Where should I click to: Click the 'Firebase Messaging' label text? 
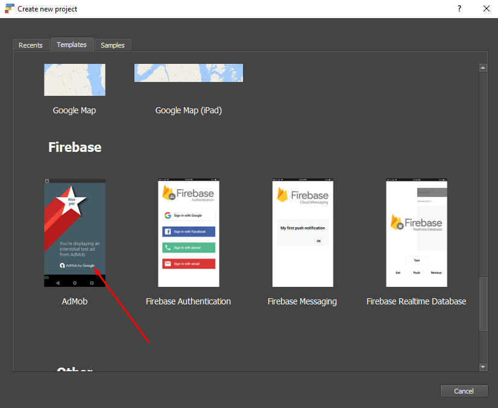click(303, 302)
